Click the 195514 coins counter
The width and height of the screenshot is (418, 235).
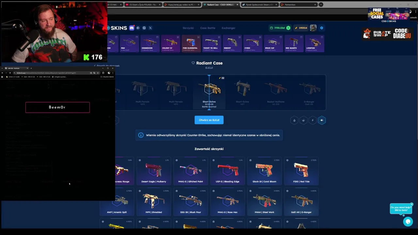(x=301, y=28)
